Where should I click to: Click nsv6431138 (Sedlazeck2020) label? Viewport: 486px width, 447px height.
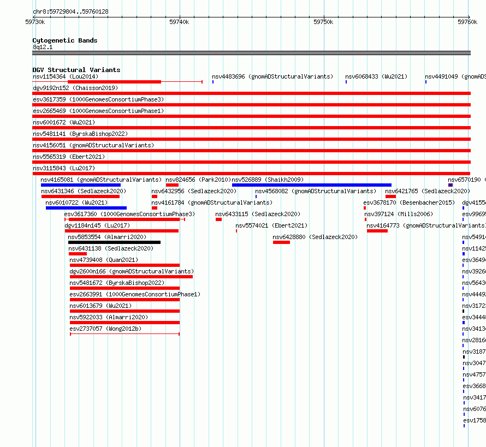[x=111, y=248]
